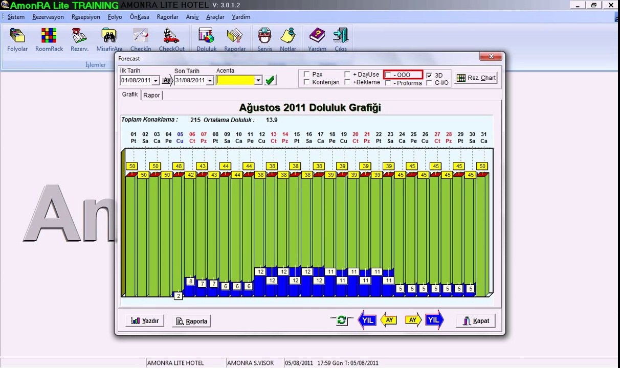
Task: Open the Raporlar toolbar icon
Action: point(235,39)
